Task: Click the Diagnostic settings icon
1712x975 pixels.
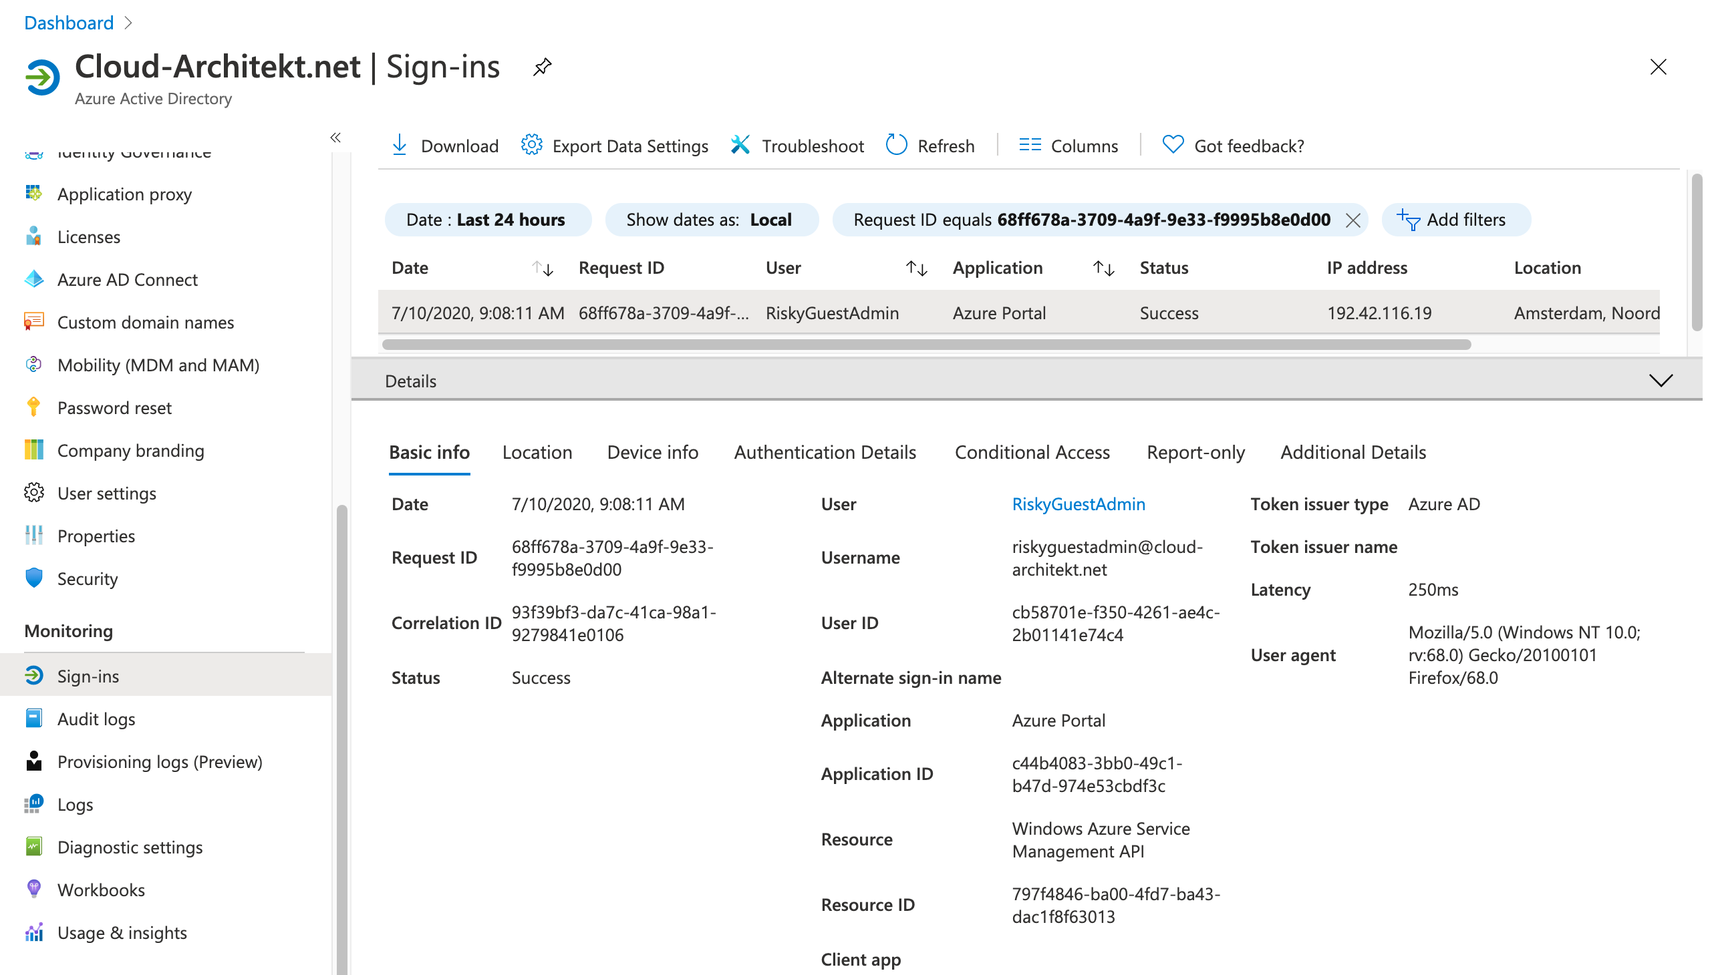Action: click(33, 847)
